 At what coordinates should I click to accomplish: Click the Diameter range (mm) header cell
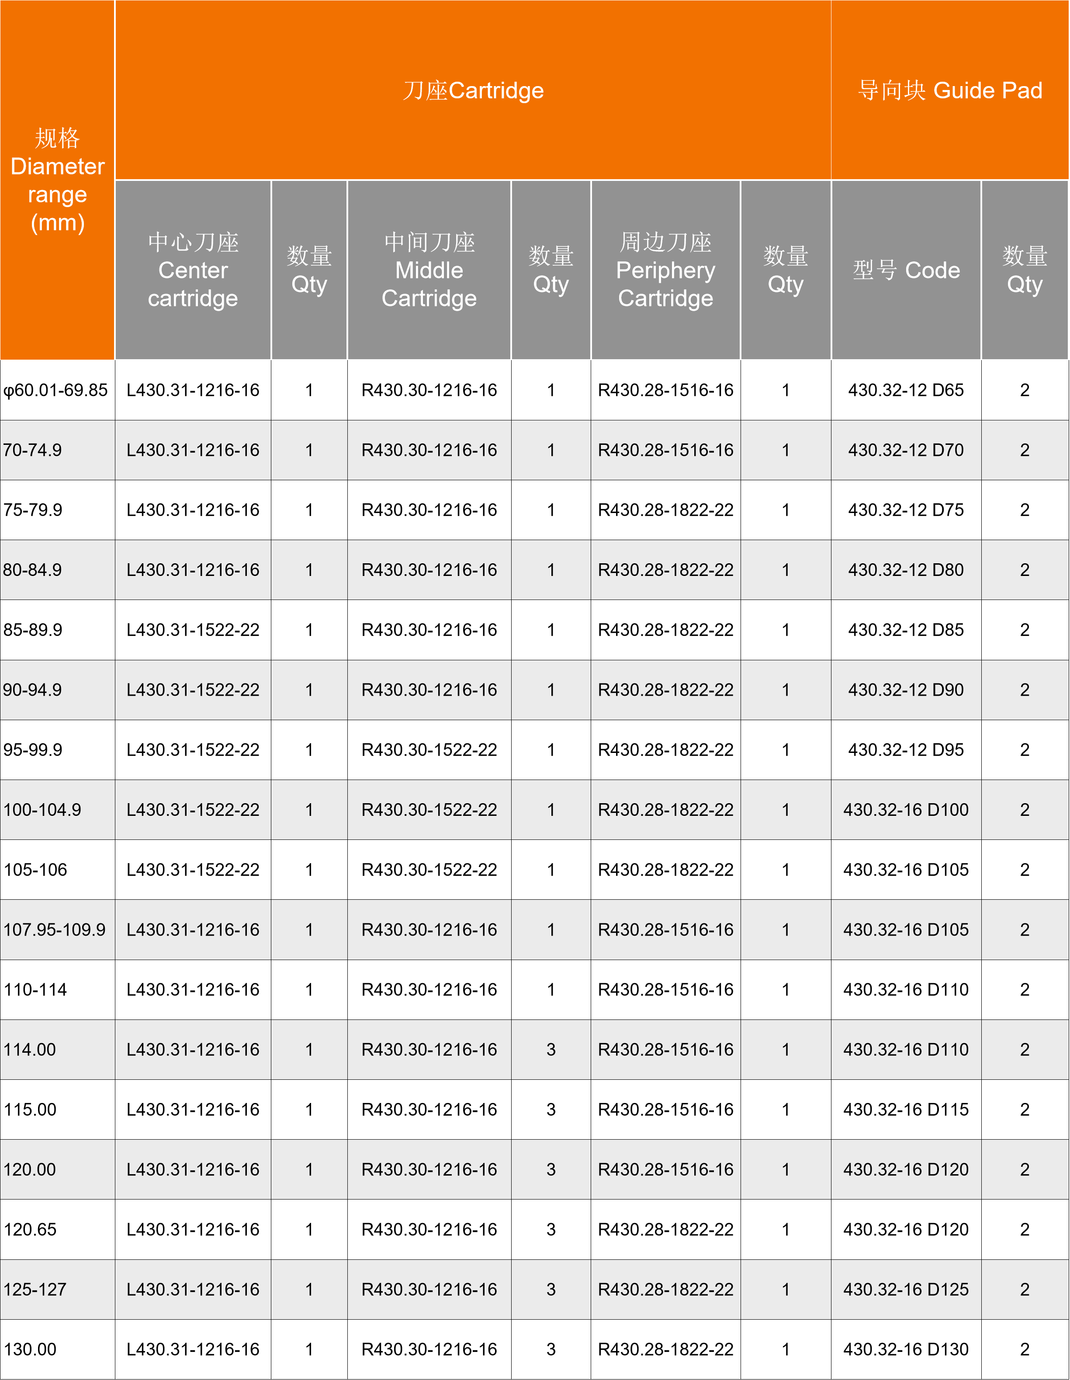coord(57,180)
